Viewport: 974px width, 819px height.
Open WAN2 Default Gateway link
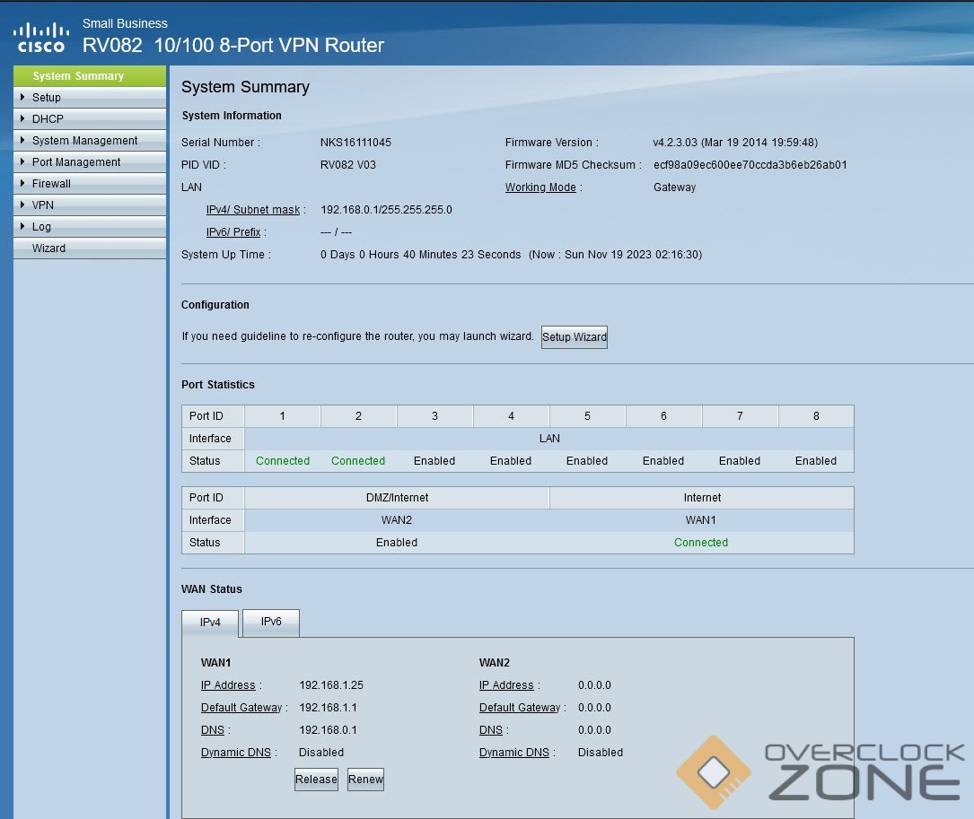519,707
